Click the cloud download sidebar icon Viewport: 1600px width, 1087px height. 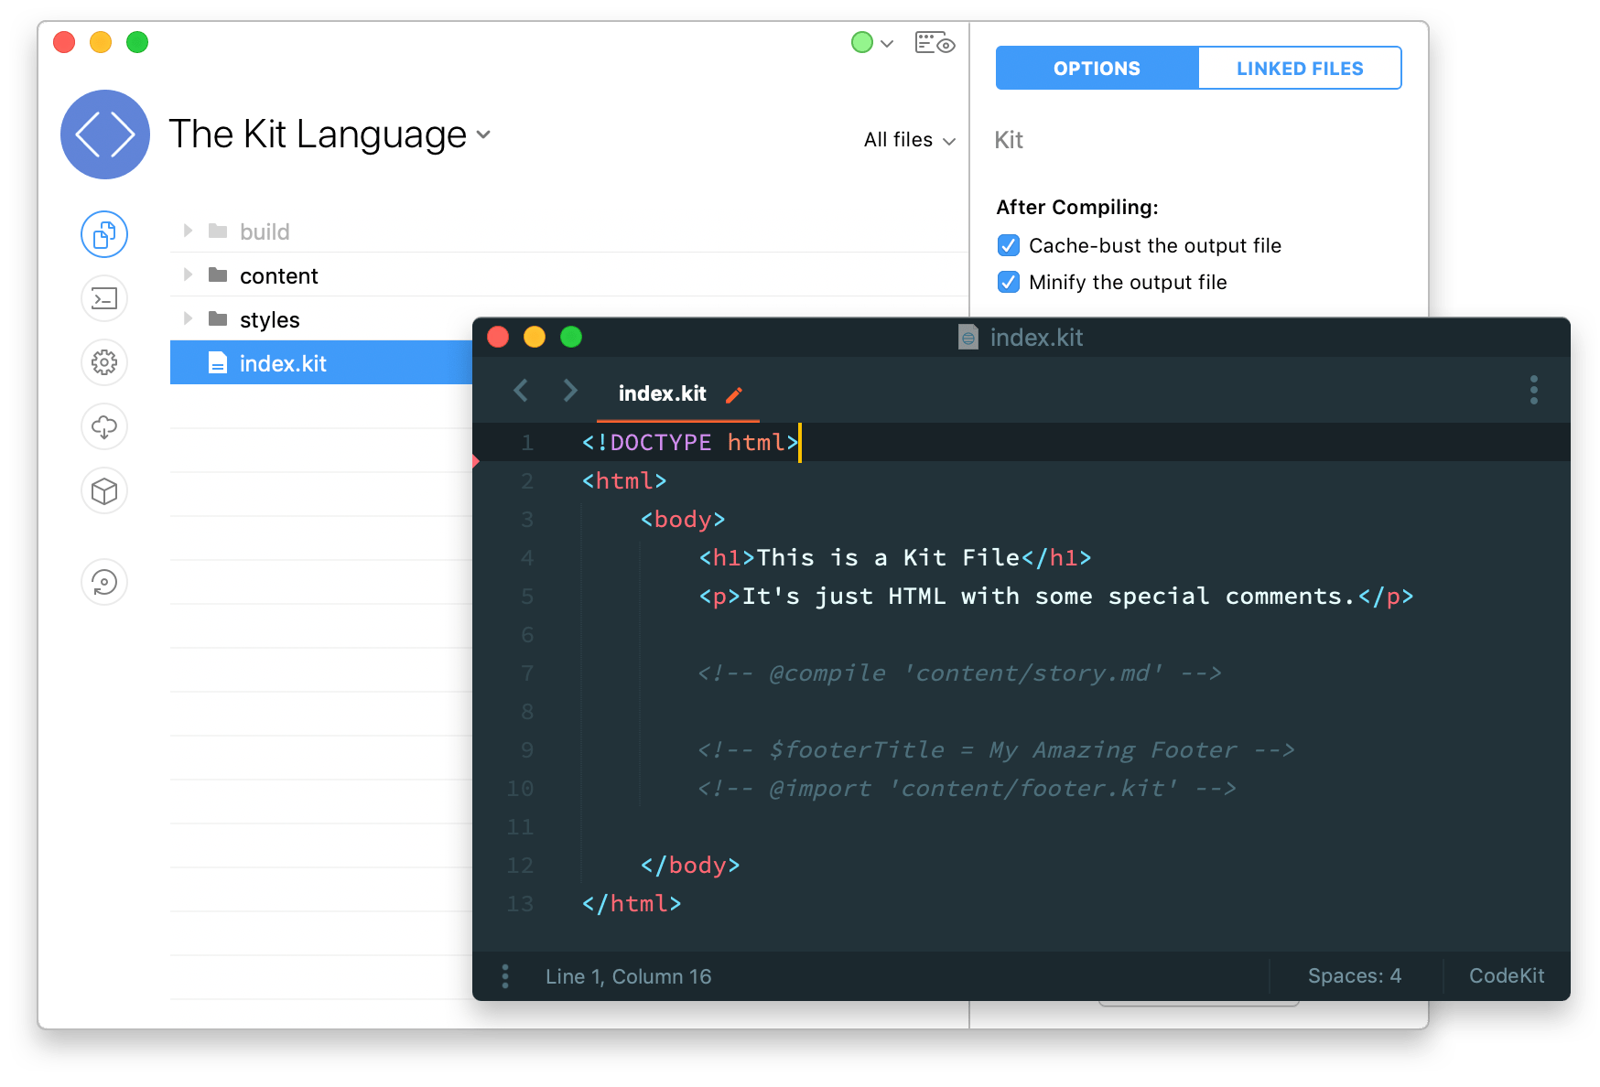point(104,426)
